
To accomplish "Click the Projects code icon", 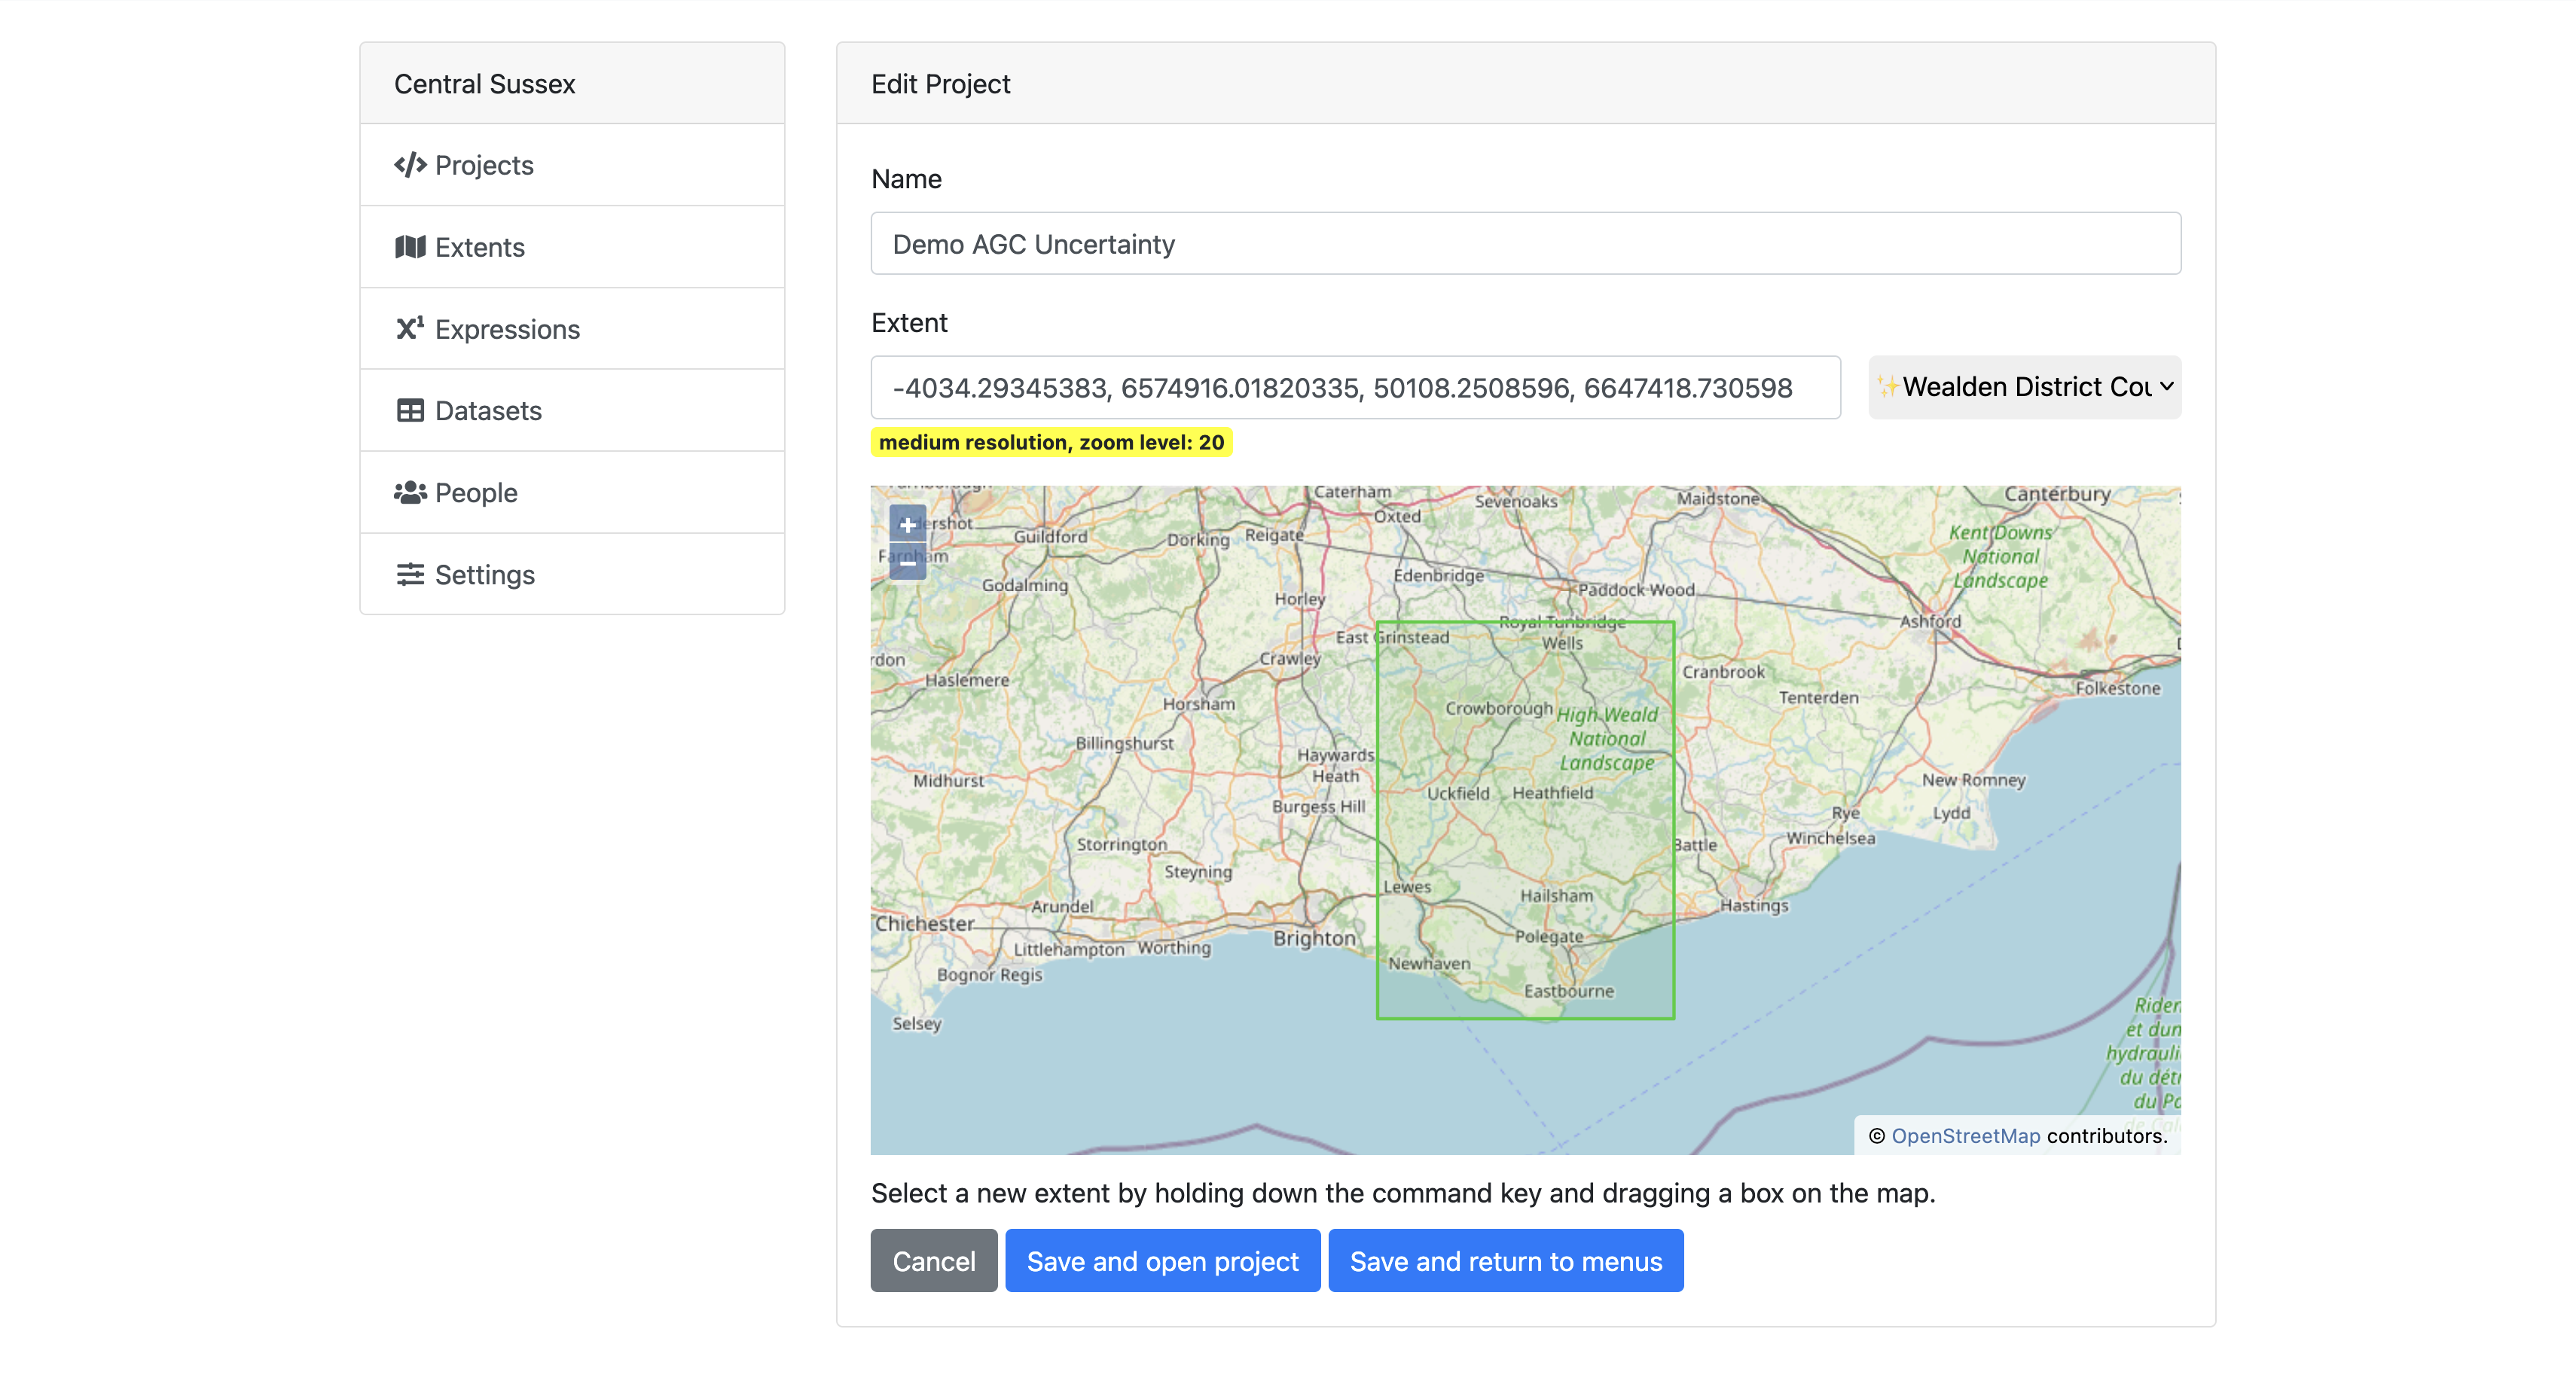I will click(x=410, y=165).
